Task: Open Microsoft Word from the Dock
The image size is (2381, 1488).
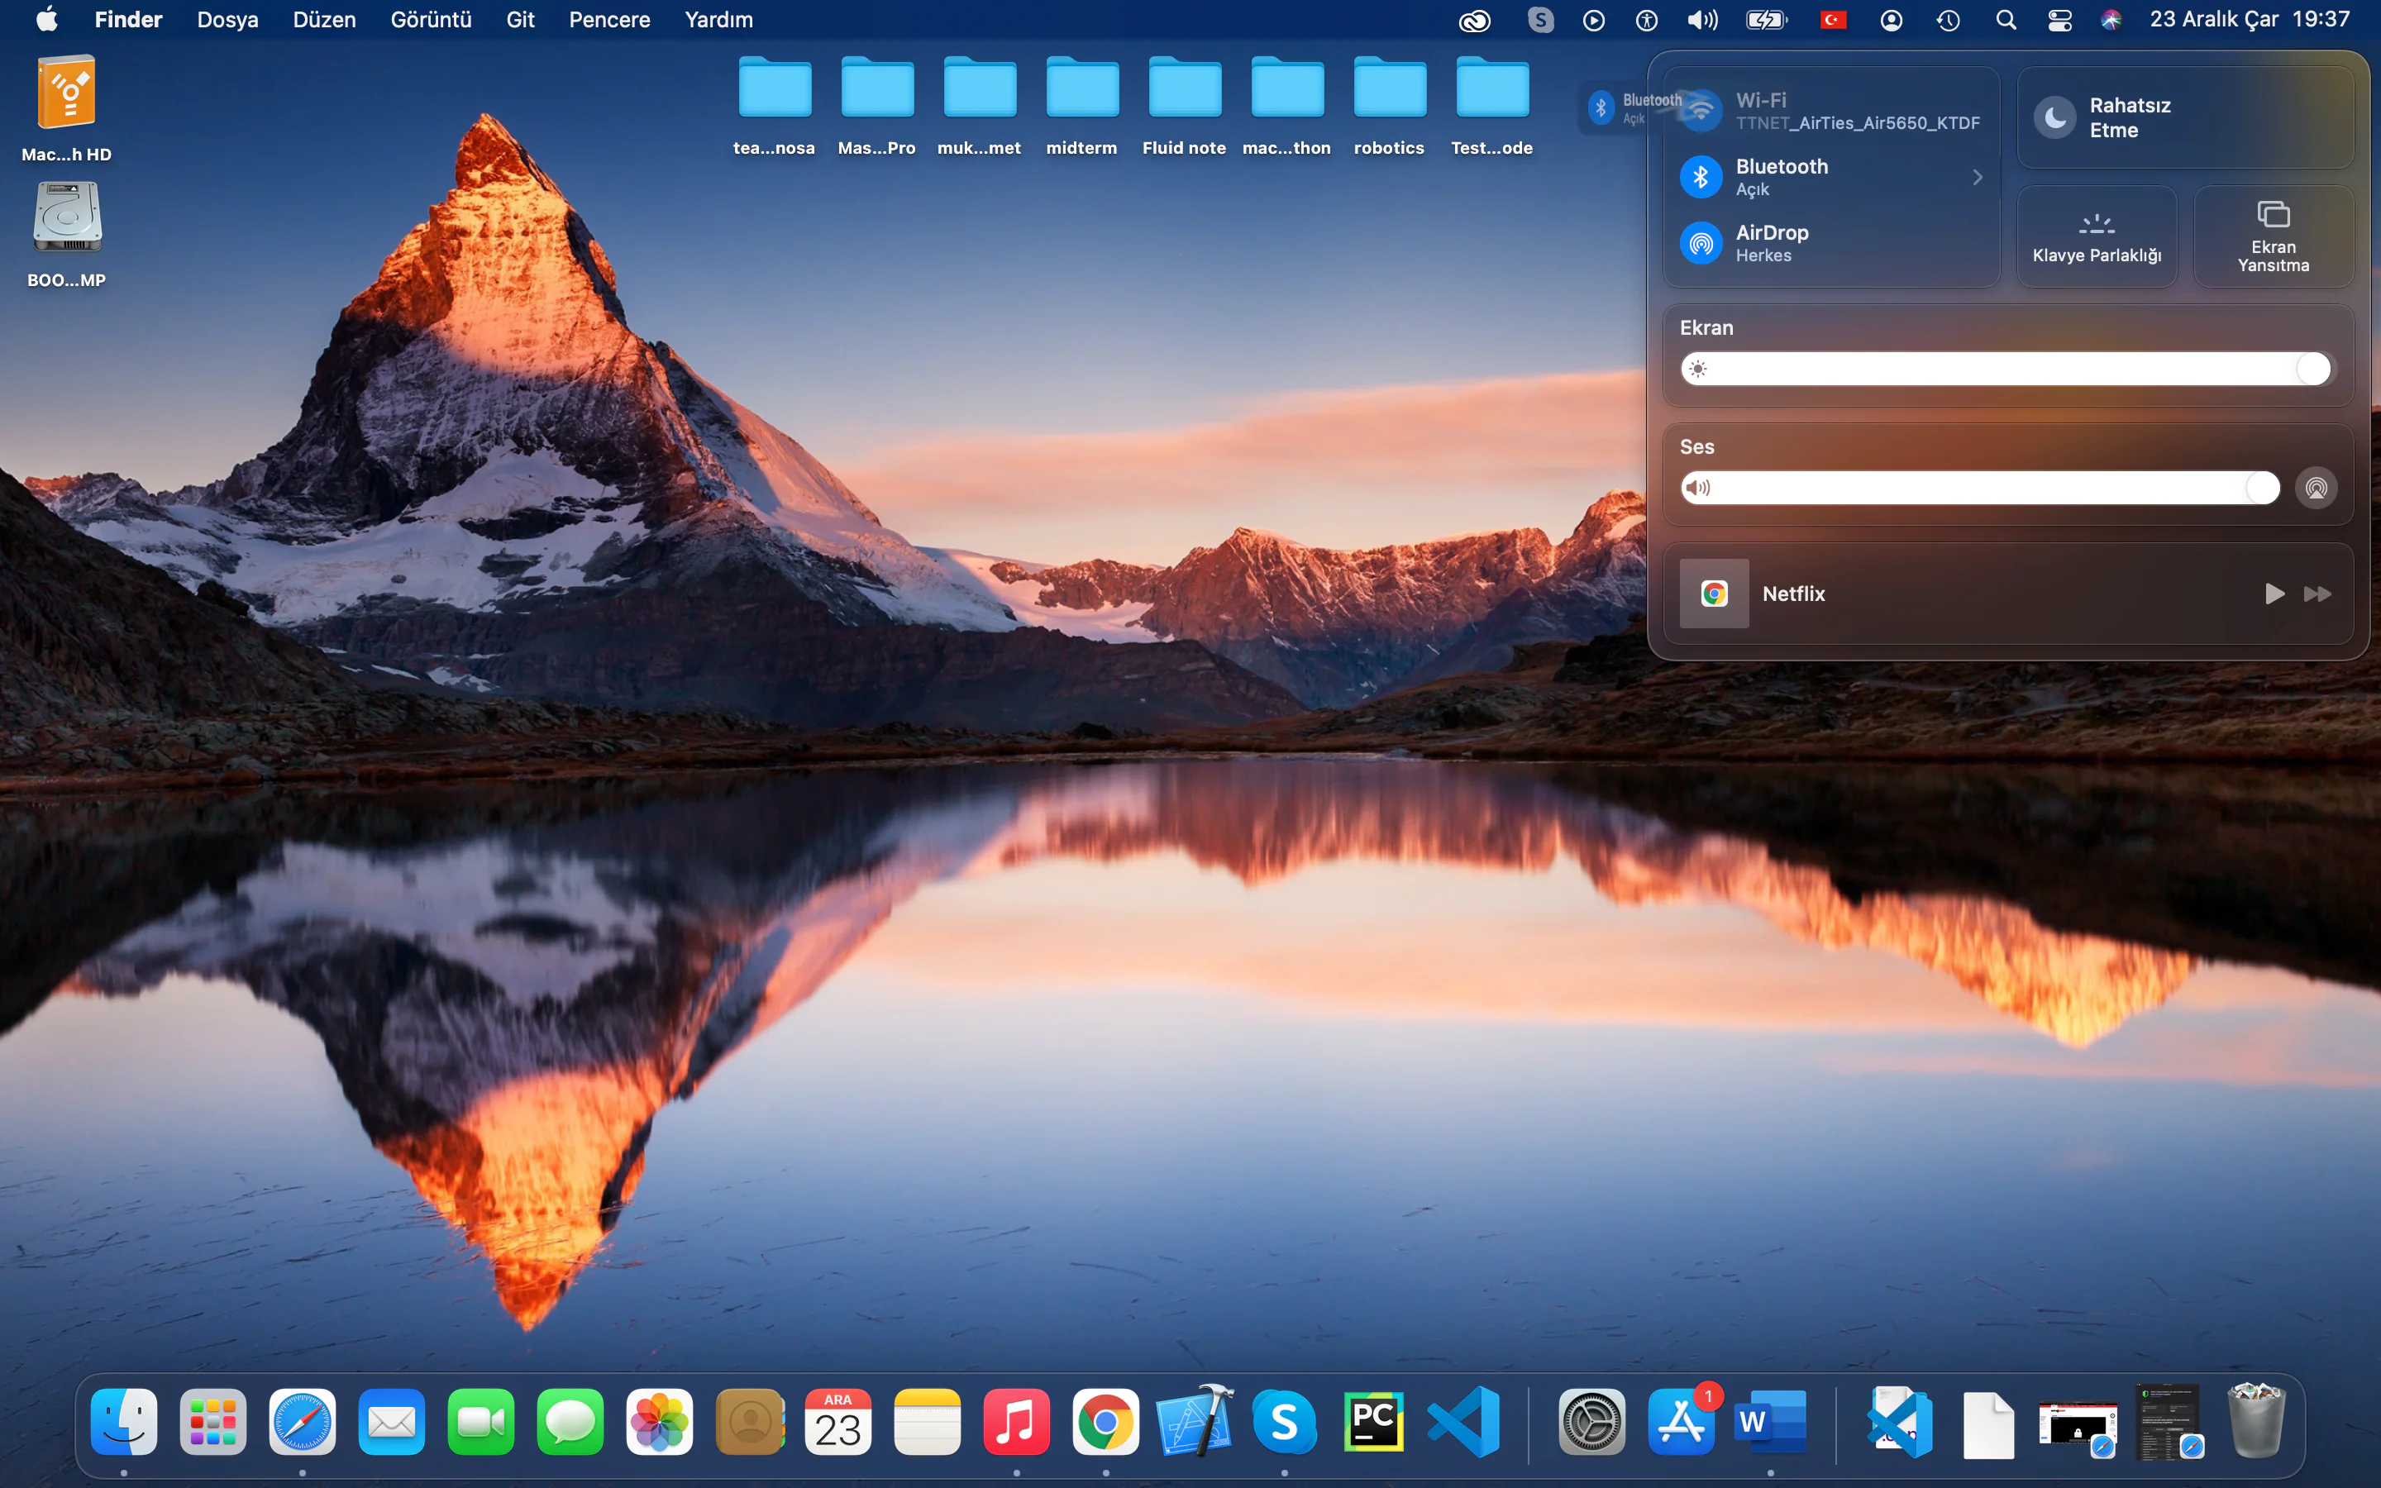Action: [x=1770, y=1421]
